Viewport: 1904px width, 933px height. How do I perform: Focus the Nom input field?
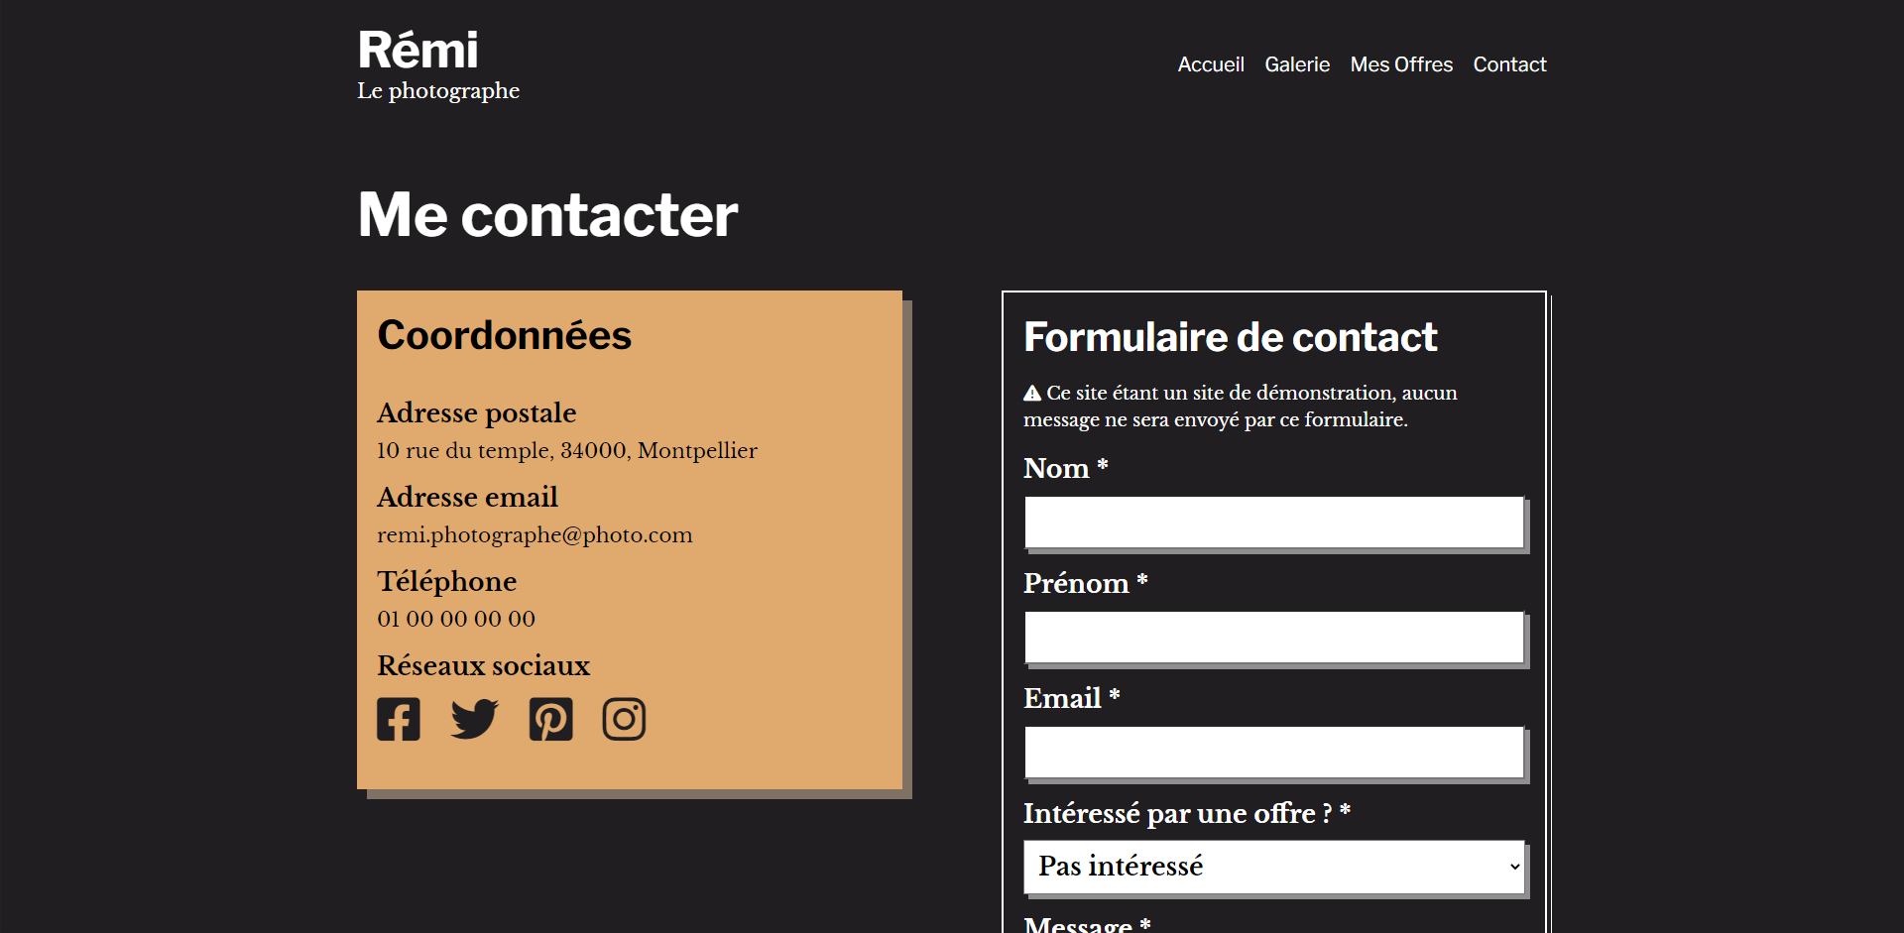1274,523
